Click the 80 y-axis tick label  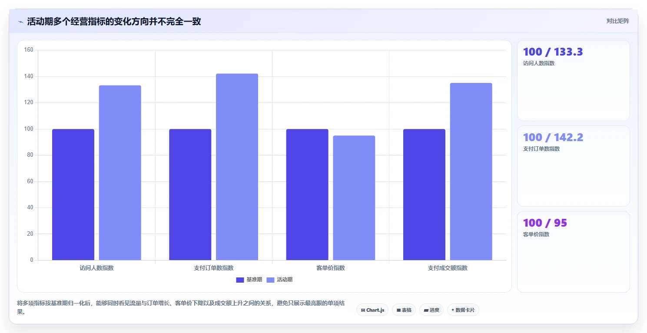(x=30, y=155)
